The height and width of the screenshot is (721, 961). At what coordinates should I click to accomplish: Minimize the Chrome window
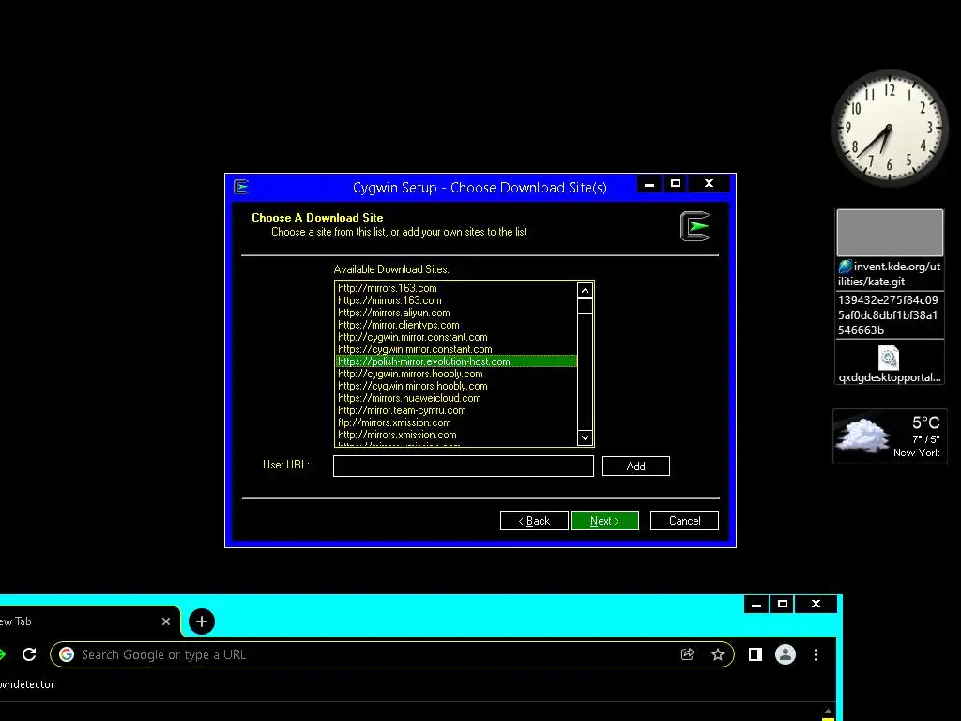pos(756,604)
